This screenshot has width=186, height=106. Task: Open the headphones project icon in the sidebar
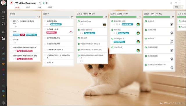(x=3, y=48)
